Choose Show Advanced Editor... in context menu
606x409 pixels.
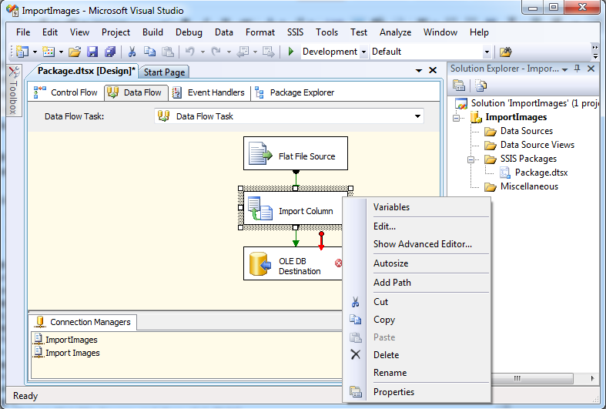417,244
